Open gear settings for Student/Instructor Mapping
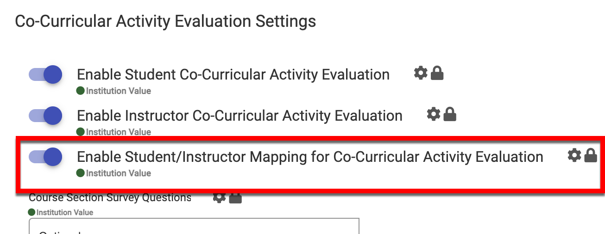Screen dimensions: 605x234 click(574, 155)
